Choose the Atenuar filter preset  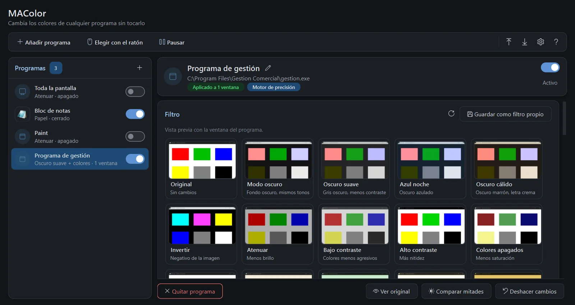pos(277,234)
